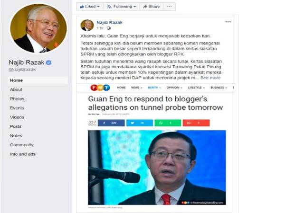Go to Videos in the sidebar
This screenshot has height=213, width=285.
pyautogui.click(x=17, y=117)
